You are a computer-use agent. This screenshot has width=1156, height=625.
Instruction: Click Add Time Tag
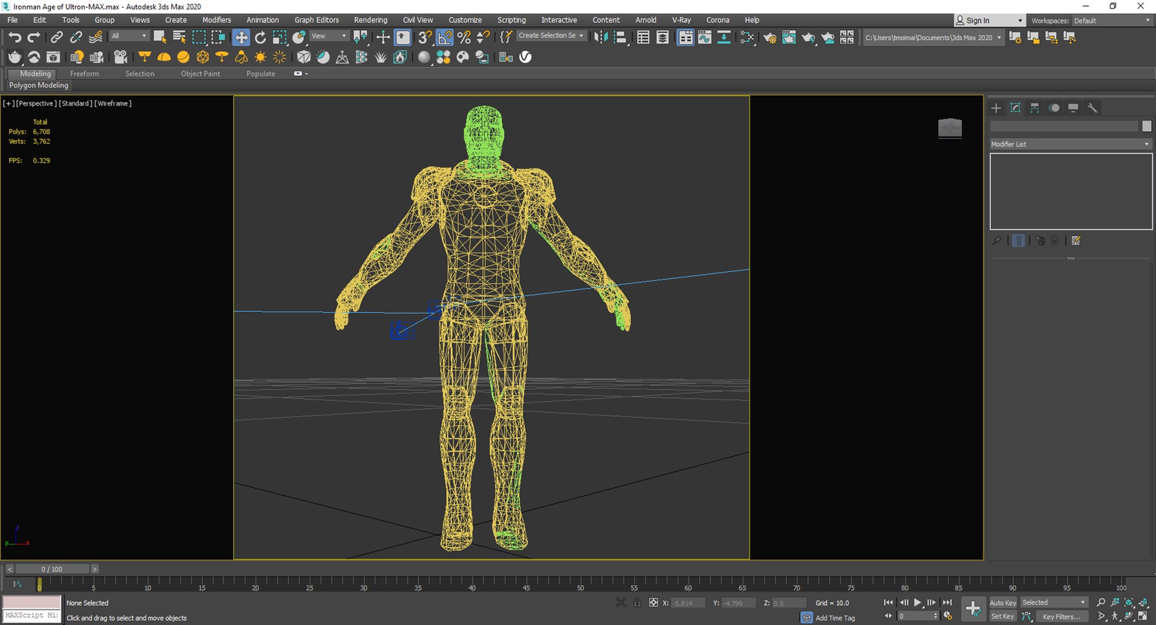(x=835, y=618)
